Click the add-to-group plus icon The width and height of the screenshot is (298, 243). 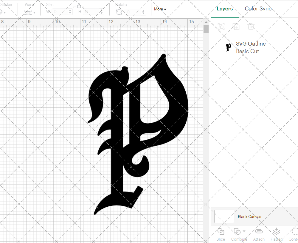[236, 27]
